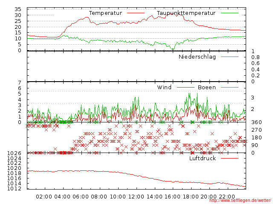
Task: Click the red Temperatur legend line
Action: (x=136, y=13)
